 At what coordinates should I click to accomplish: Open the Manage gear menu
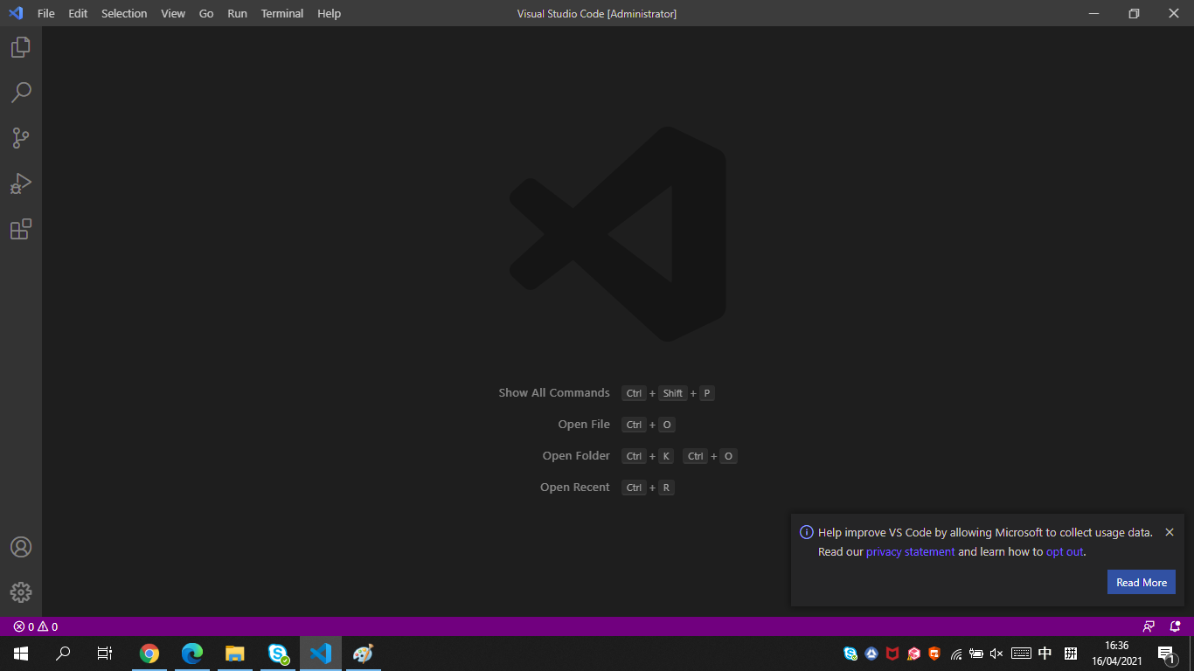click(x=21, y=591)
